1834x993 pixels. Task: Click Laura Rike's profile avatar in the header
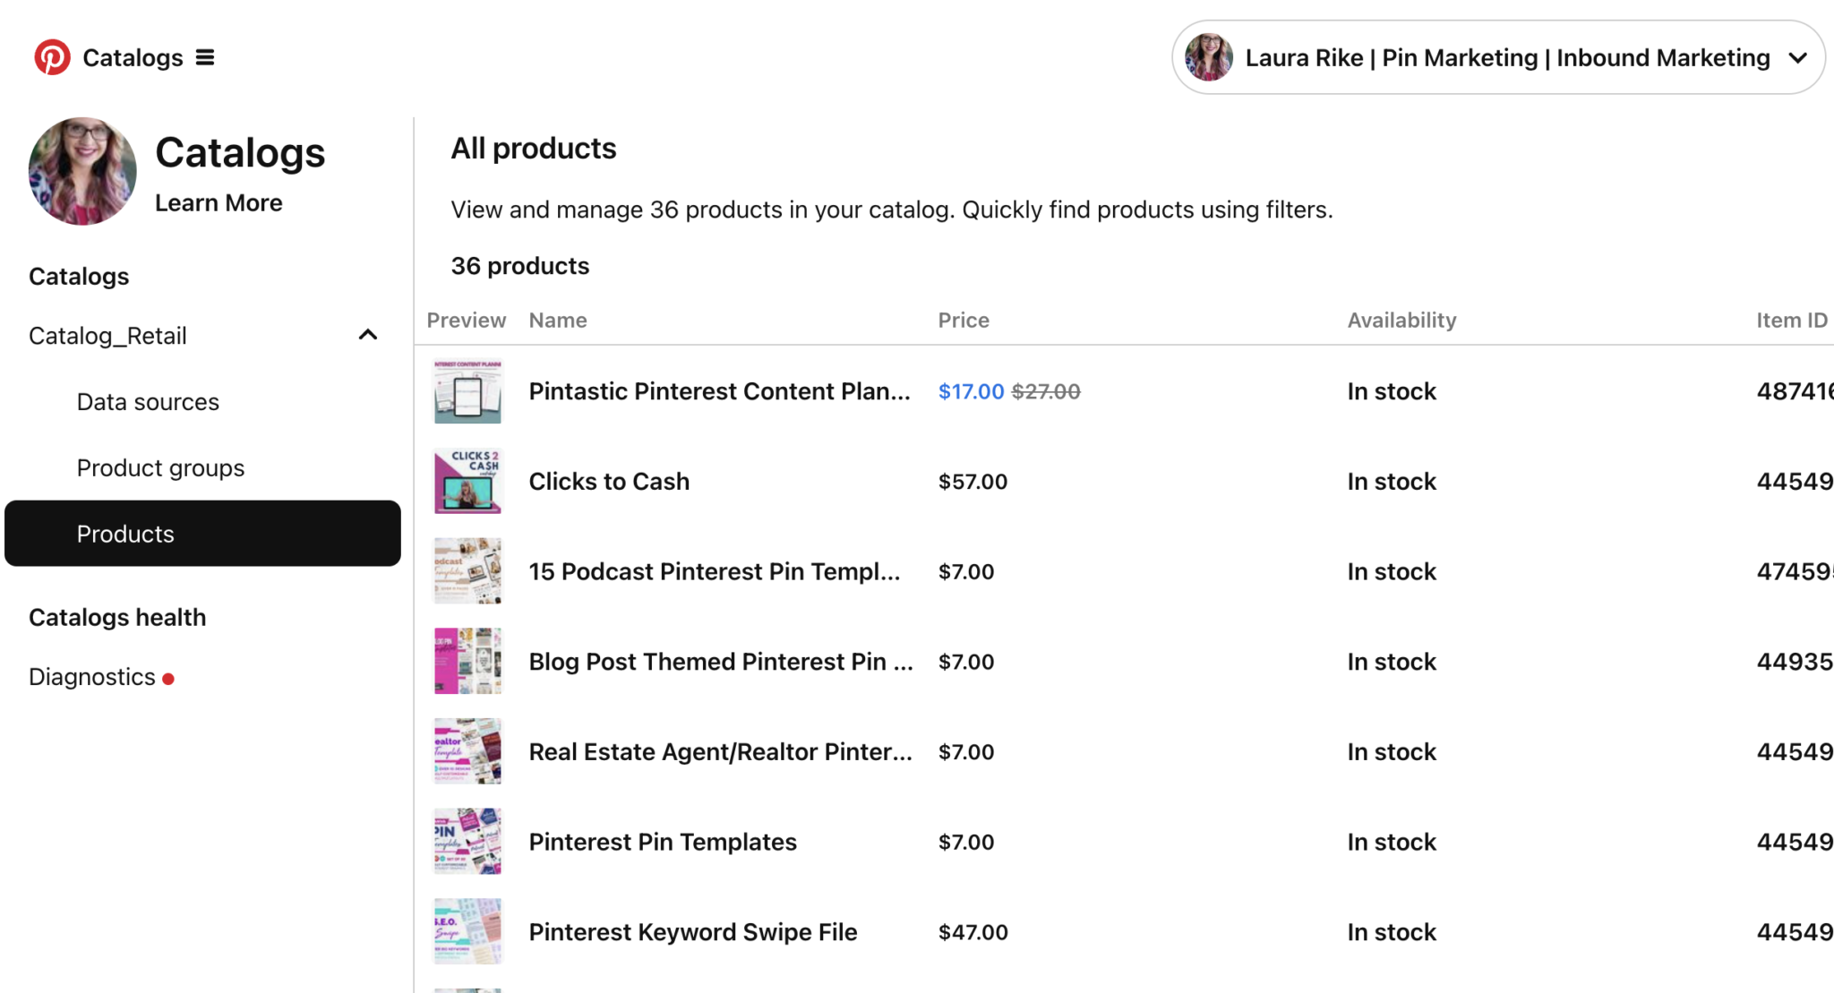(1208, 56)
